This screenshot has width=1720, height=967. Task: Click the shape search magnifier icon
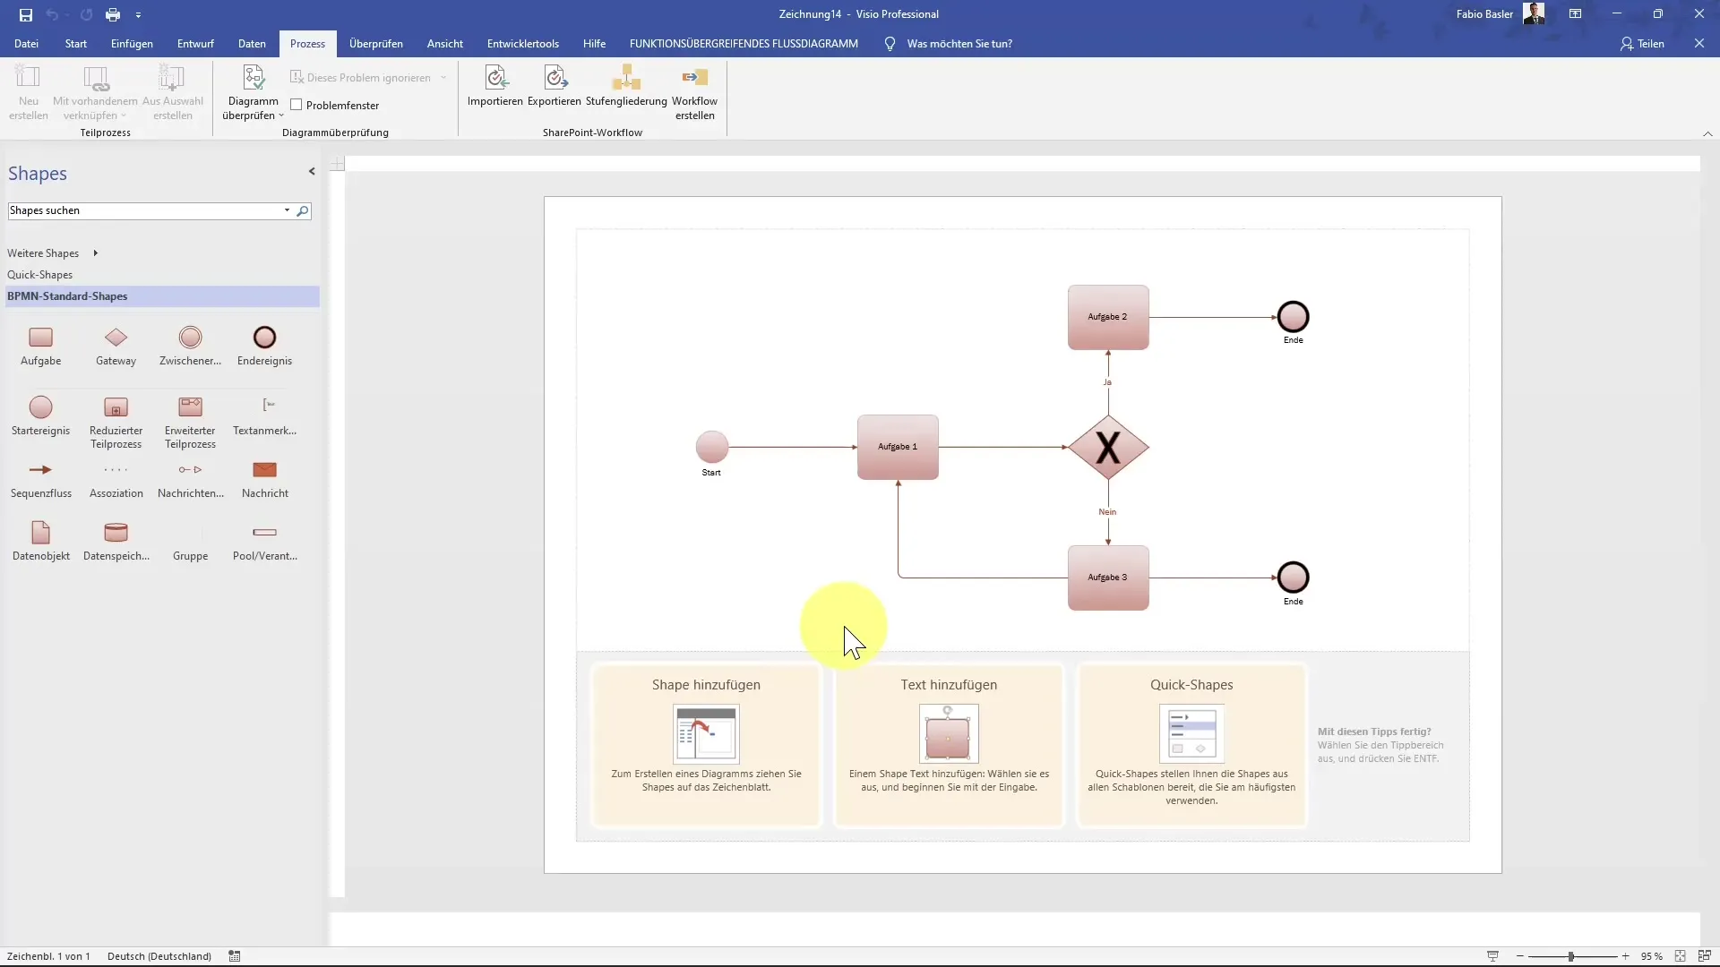point(303,210)
